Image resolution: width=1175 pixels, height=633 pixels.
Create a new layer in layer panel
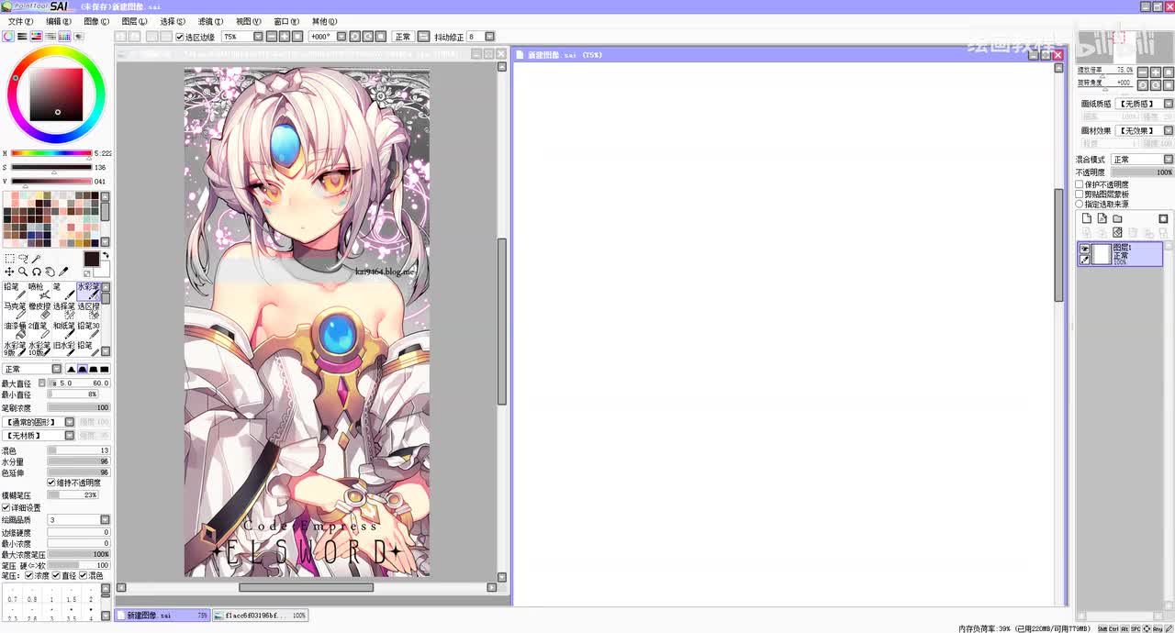(1087, 218)
